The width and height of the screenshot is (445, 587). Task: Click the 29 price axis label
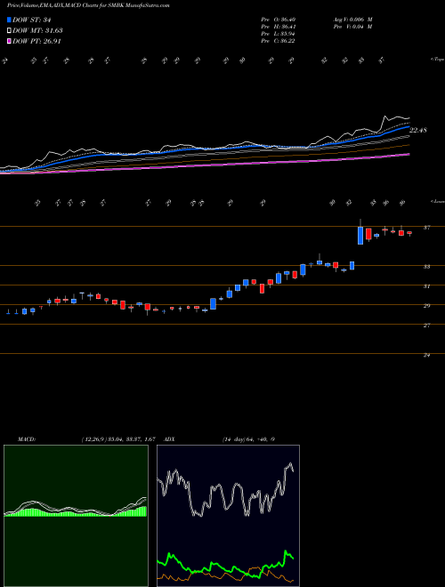(426, 306)
